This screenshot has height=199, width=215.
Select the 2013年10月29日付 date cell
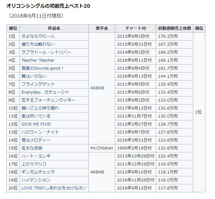click(135, 156)
